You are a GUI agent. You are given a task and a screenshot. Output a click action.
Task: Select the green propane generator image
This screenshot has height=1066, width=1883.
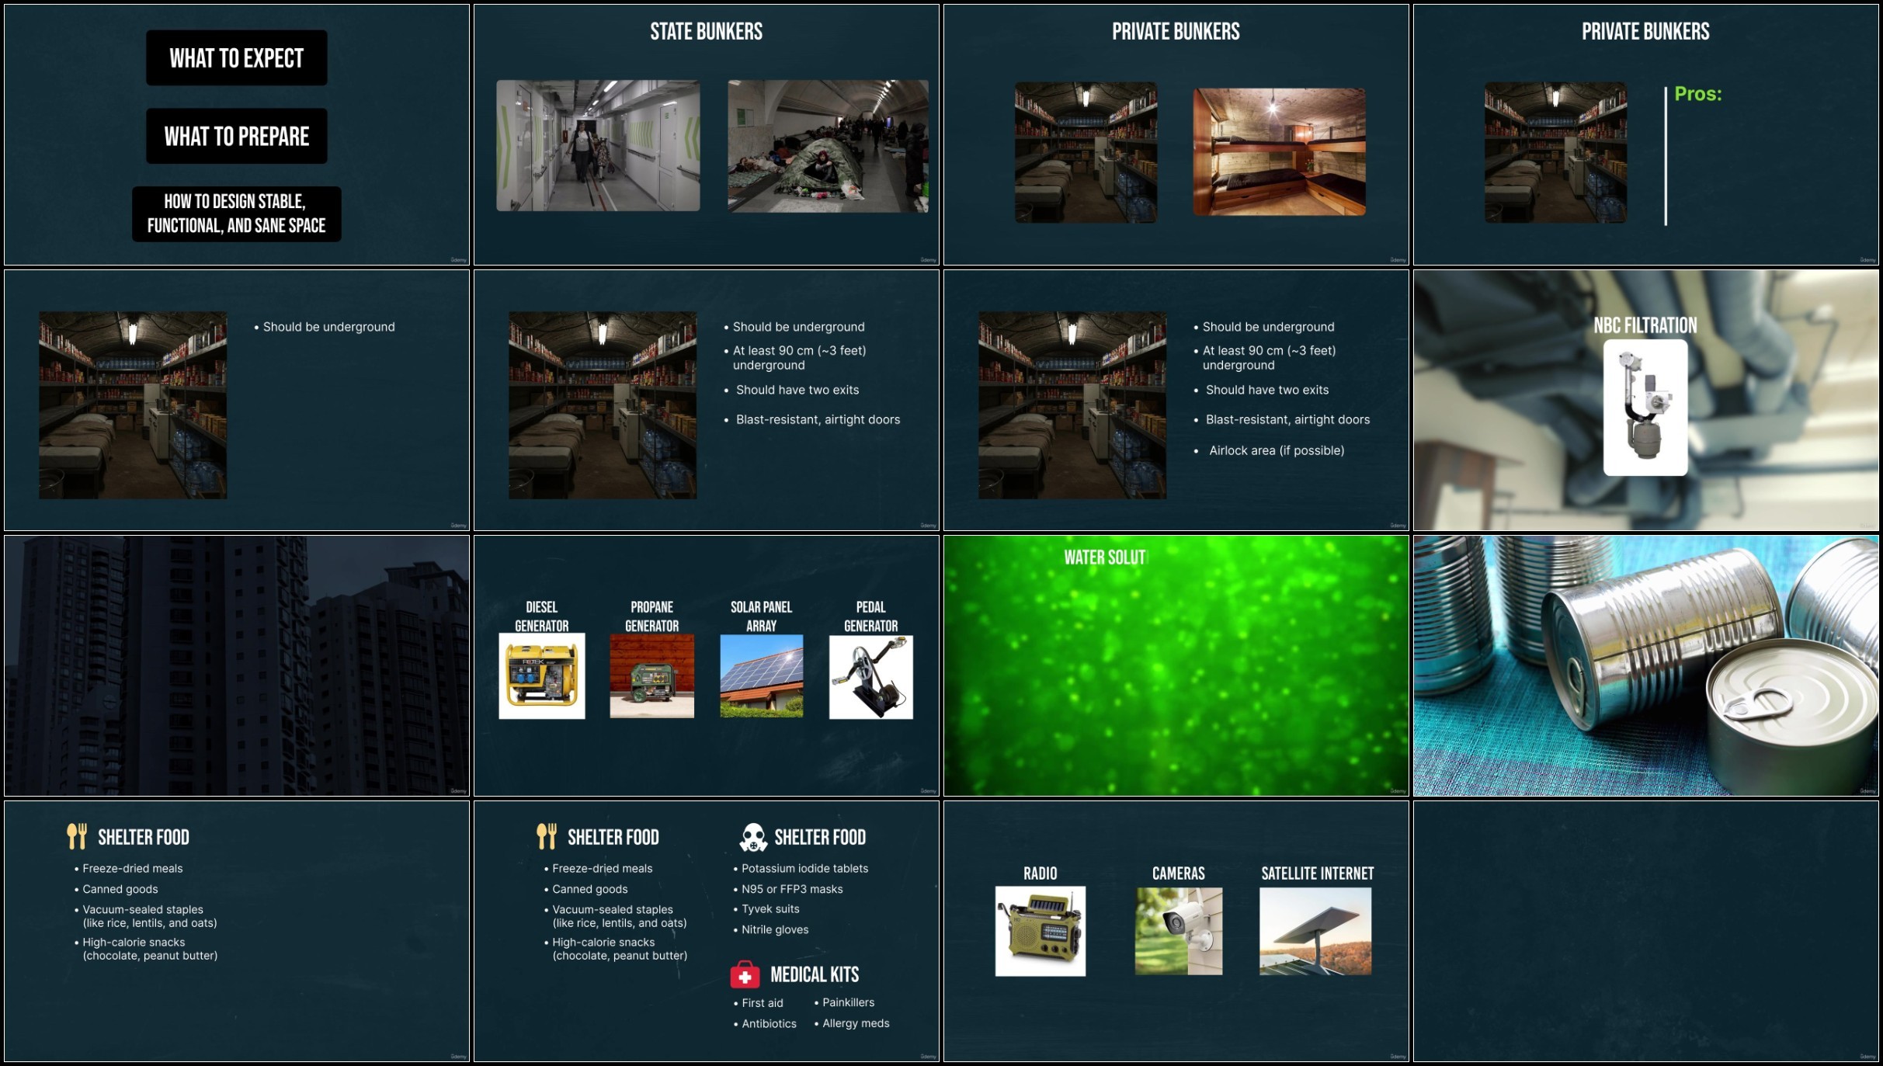click(x=652, y=676)
